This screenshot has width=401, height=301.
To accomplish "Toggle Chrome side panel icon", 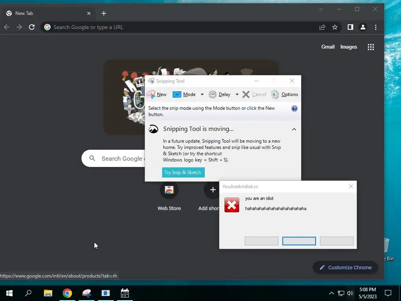I will (350, 27).
